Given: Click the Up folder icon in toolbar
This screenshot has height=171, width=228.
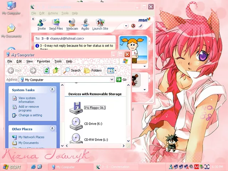Looking at the screenshot, I should (x=56, y=71).
